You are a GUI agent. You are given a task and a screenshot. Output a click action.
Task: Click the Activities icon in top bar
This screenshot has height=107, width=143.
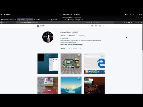(x=1, y=15)
